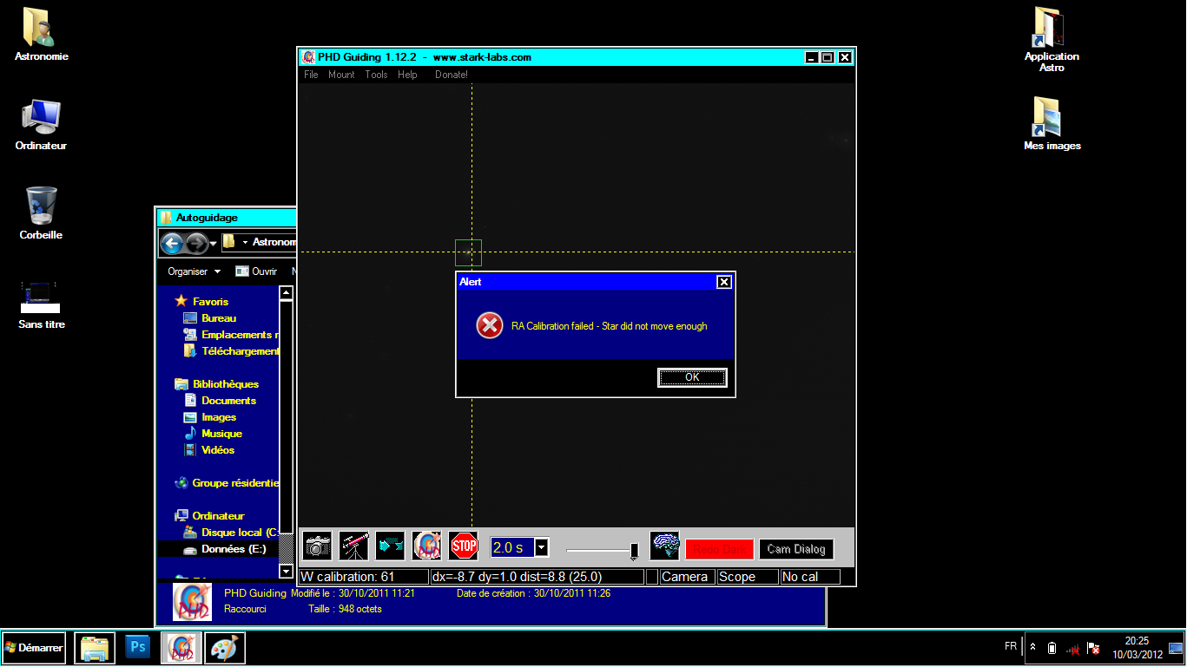1187x667 pixels.
Task: Click the loop exposure arrows icon
Action: coord(391,546)
